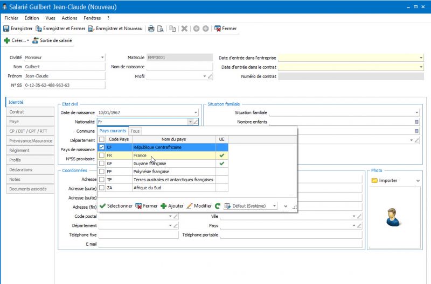This screenshot has height=284, width=431.
Task: Click the grey delete X icon
Action: [184, 29]
